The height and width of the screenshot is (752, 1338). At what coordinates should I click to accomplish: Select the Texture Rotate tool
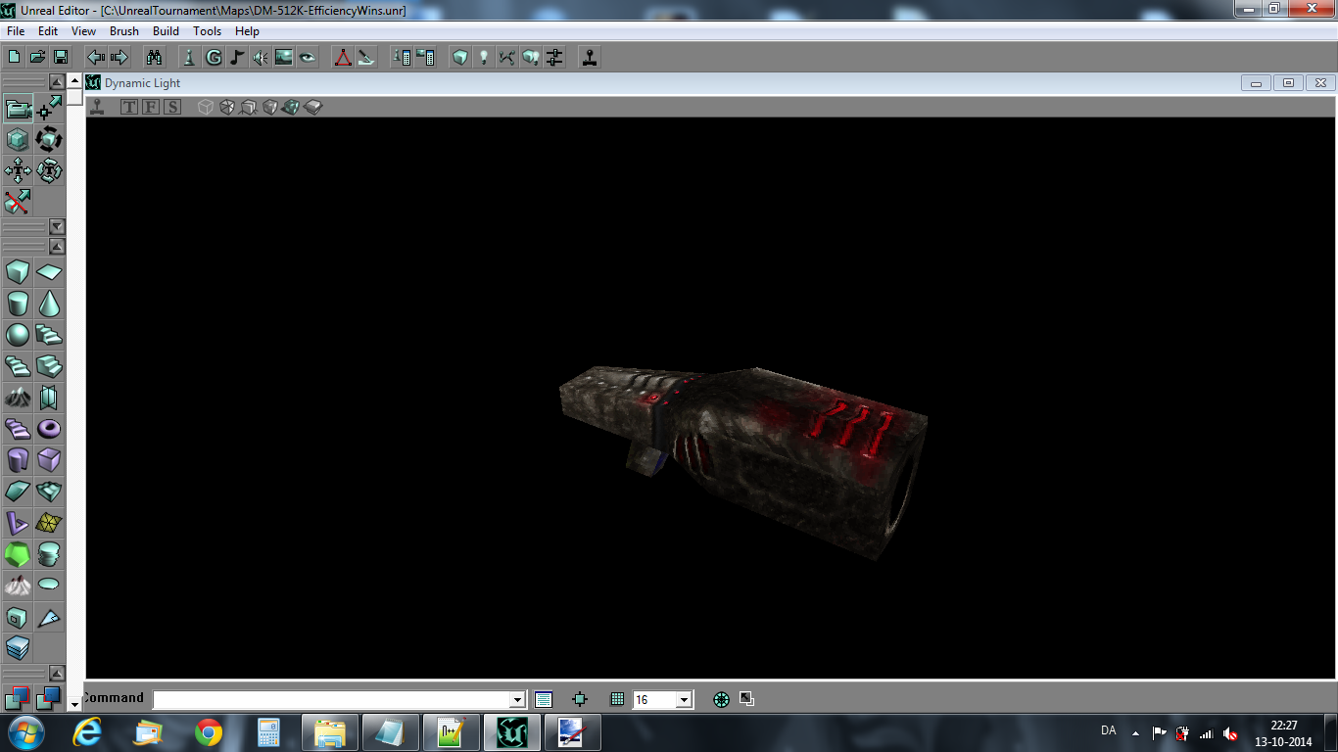(49, 171)
